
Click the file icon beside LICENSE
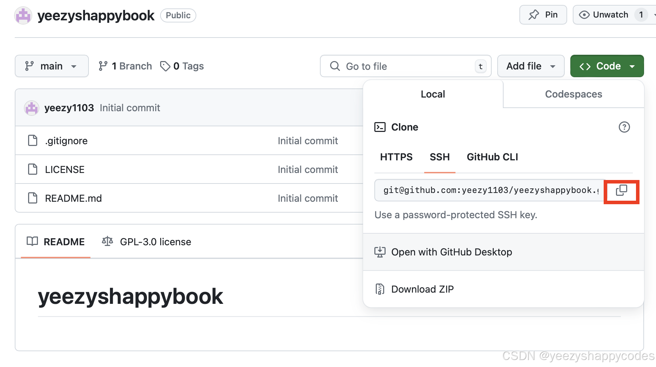[33, 169]
